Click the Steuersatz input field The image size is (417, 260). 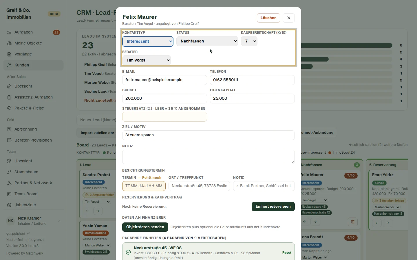point(164,117)
